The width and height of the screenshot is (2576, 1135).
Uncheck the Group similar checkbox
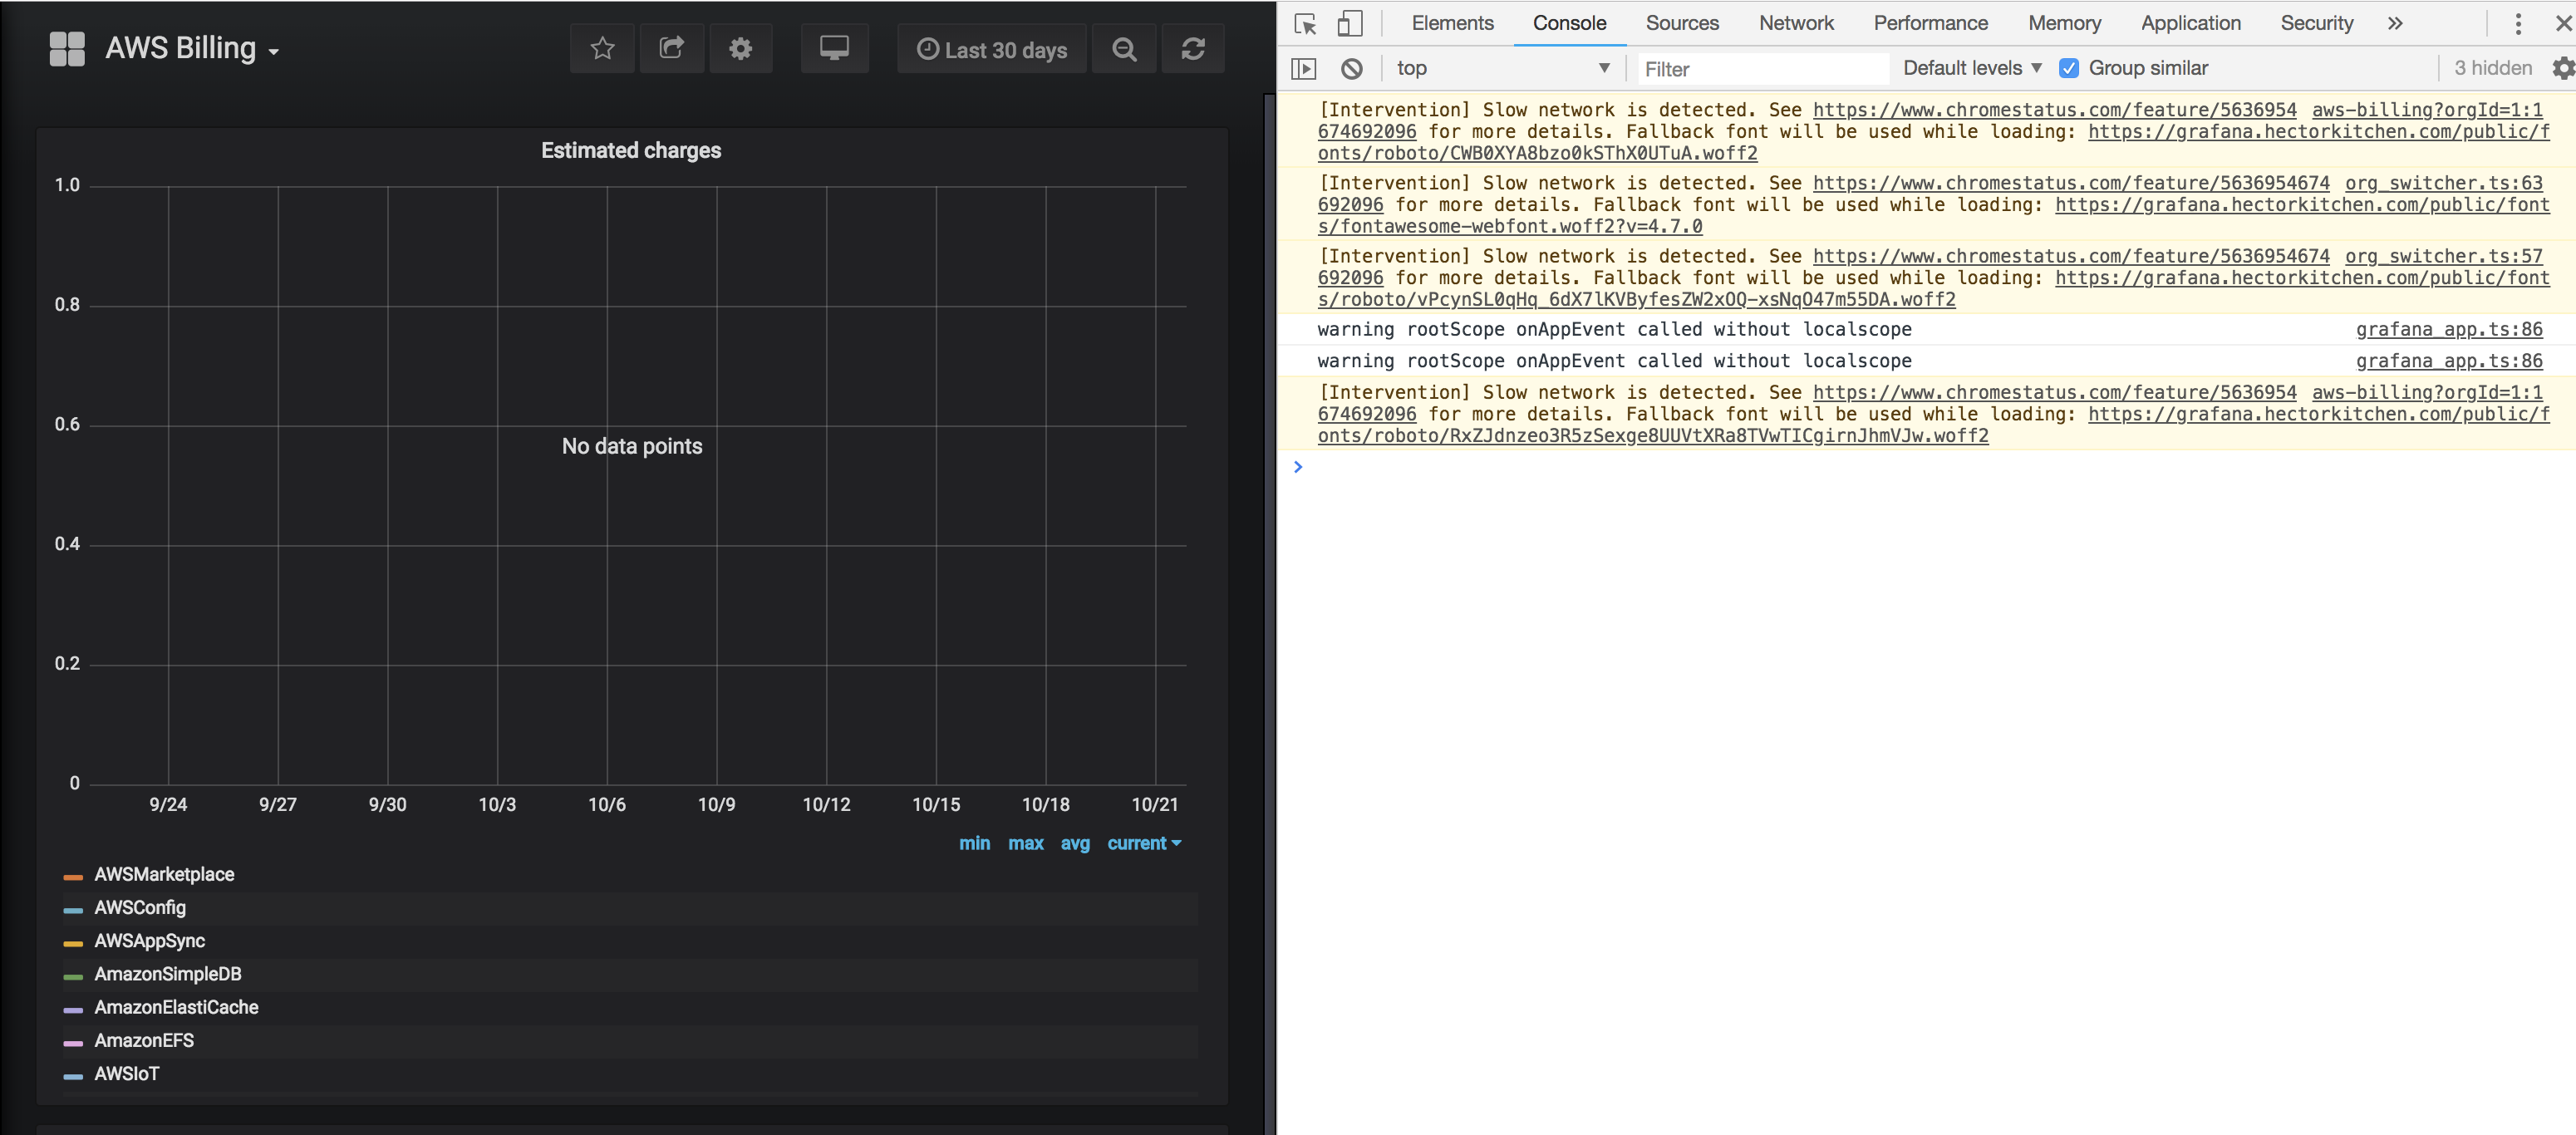tap(2069, 68)
